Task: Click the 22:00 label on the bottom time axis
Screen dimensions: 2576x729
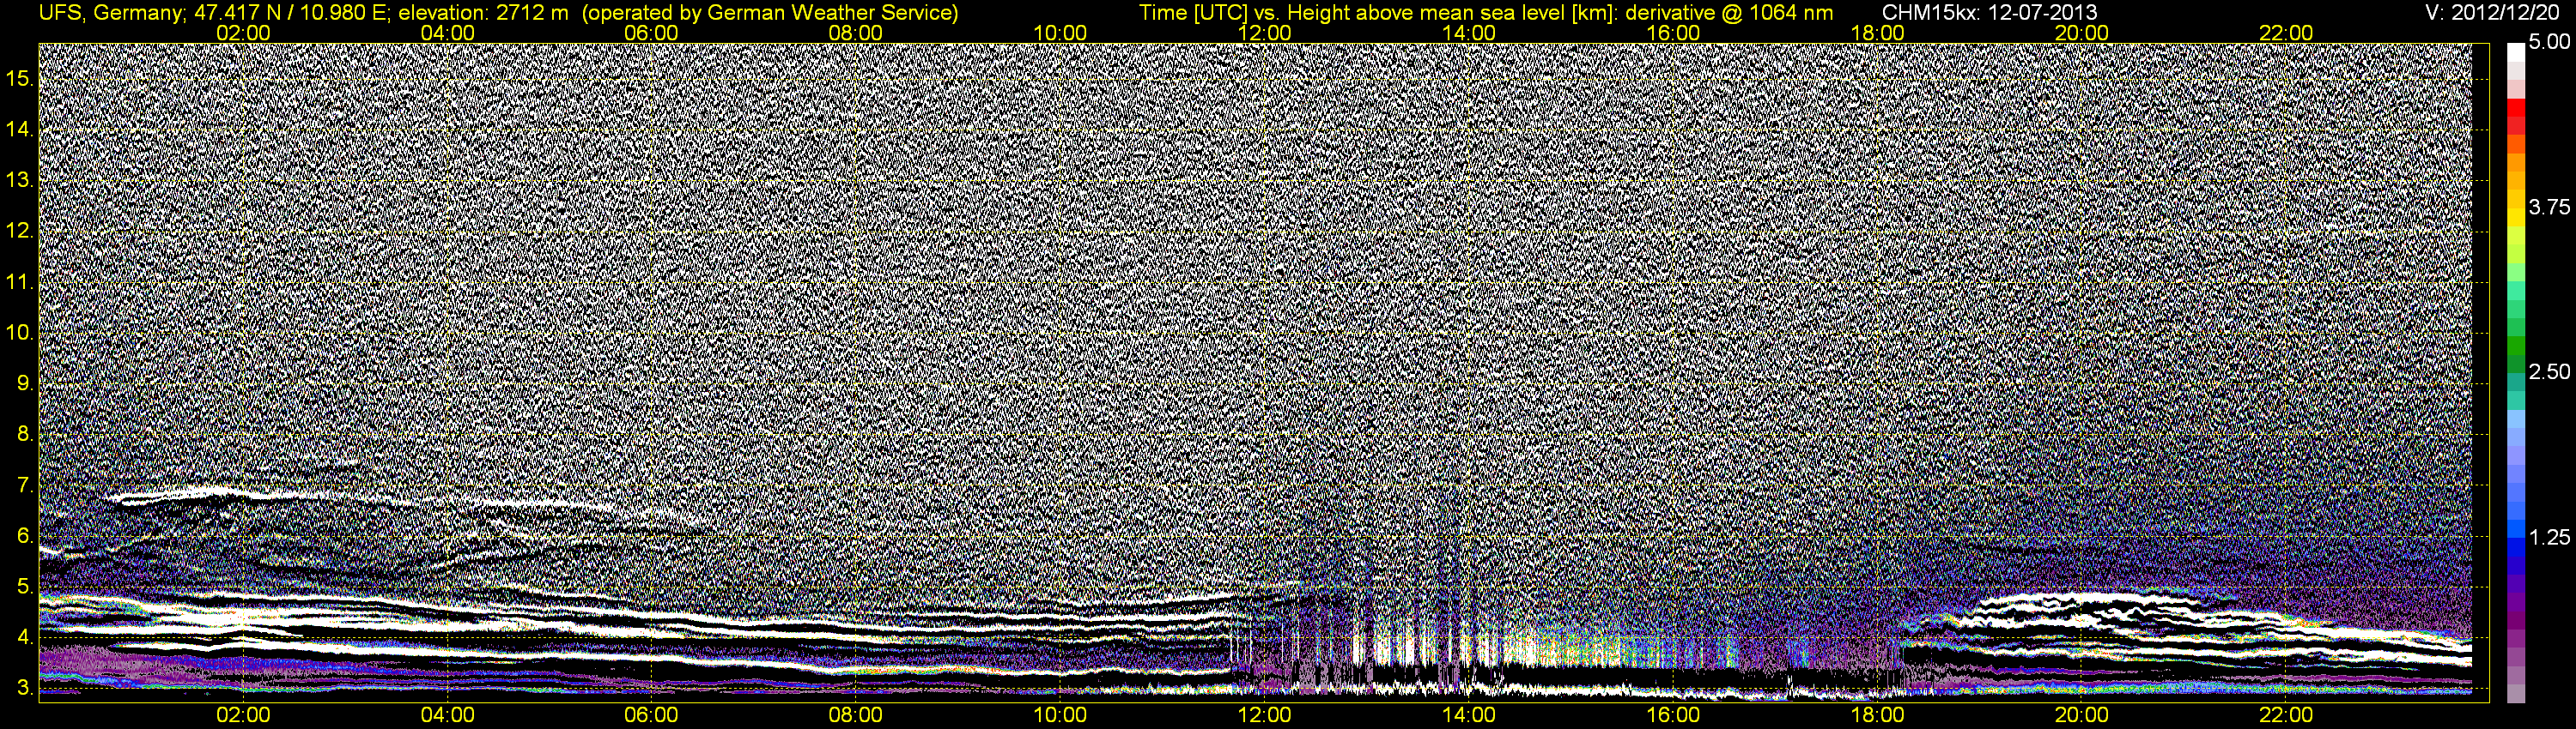Action: [2286, 715]
